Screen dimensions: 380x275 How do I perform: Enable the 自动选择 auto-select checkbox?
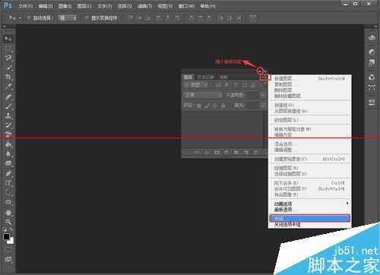pos(29,17)
